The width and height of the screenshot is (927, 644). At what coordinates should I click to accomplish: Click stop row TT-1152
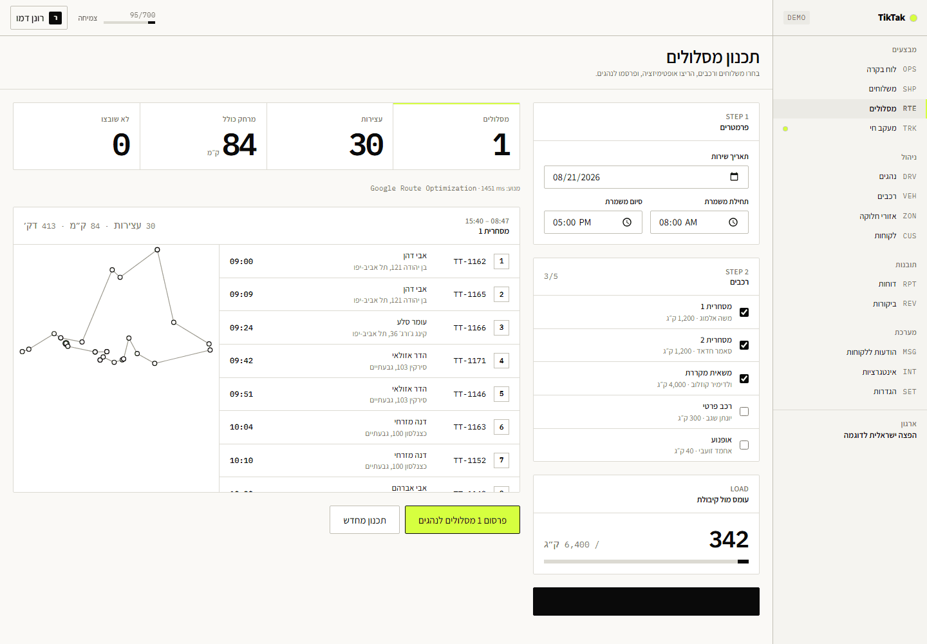coord(370,460)
